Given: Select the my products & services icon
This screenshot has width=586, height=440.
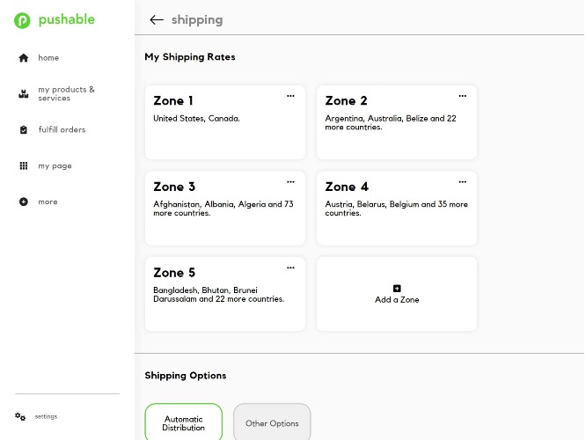Looking at the screenshot, I should [24, 94].
